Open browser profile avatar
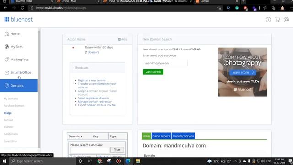The height and width of the screenshot is (165, 293). (x=282, y=8)
